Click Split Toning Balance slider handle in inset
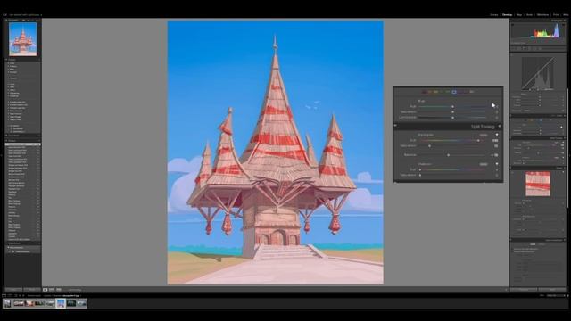Image resolution: width=571 pixels, height=321 pixels. [x=448, y=155]
